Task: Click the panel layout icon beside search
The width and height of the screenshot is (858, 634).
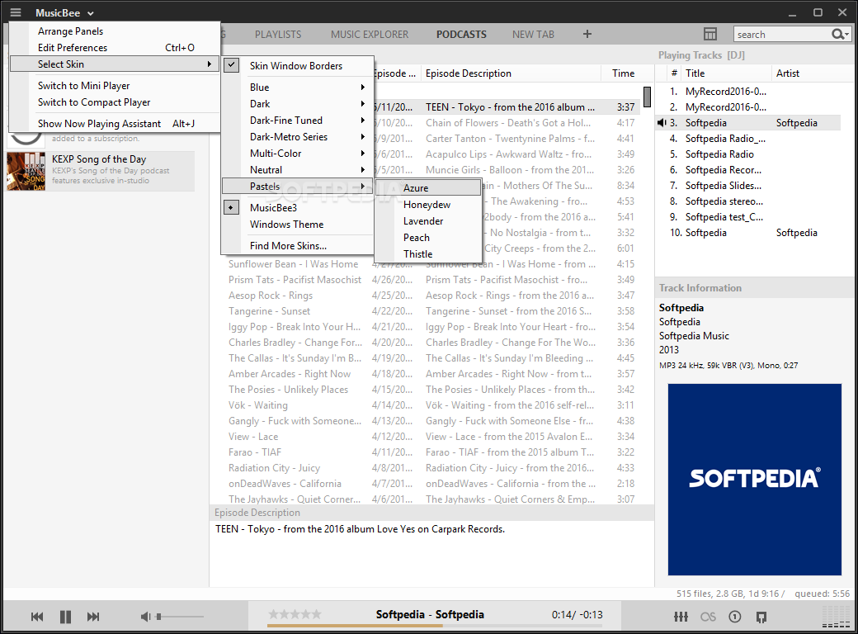Action: (710, 34)
